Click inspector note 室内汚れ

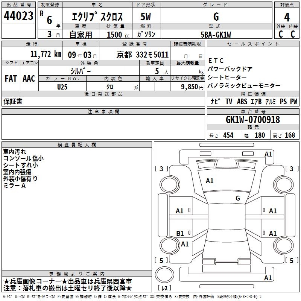tap(15, 152)
